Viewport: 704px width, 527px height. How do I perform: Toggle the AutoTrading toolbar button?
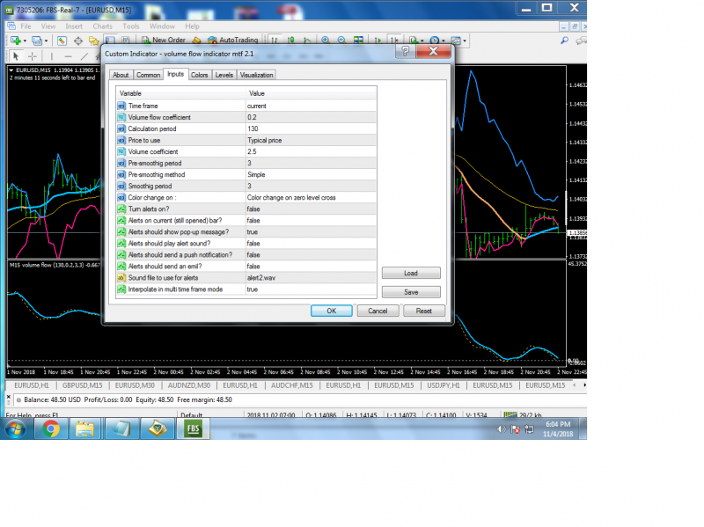coord(233,40)
